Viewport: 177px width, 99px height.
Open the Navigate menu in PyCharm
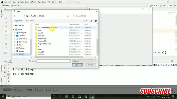(21, 2)
